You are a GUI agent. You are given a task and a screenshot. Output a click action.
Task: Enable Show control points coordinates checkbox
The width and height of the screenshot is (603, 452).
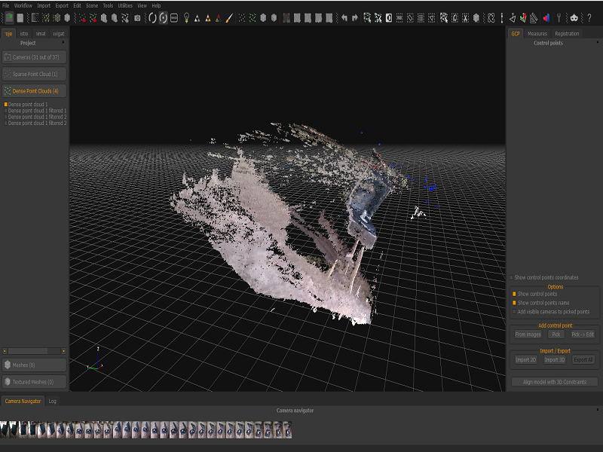pyautogui.click(x=512, y=277)
